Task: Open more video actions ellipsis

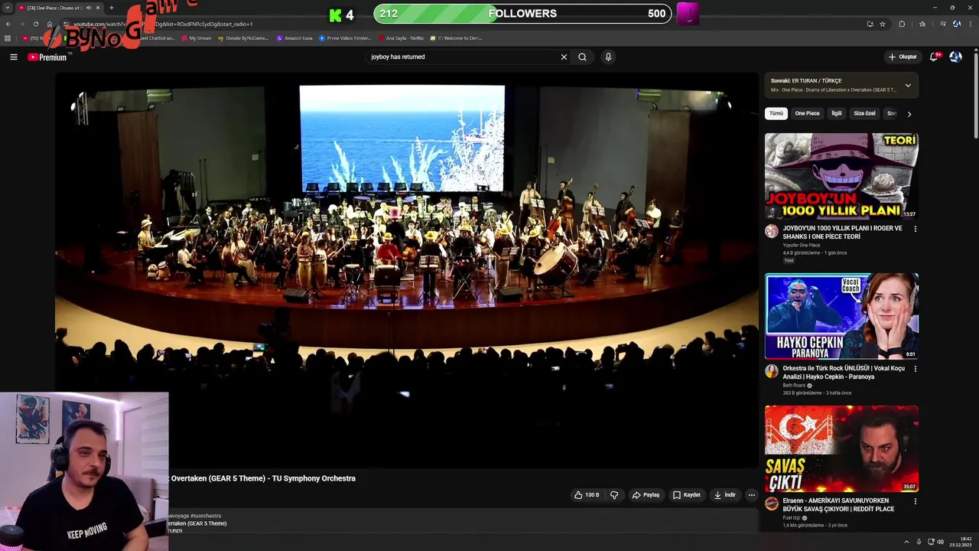Action: [751, 495]
